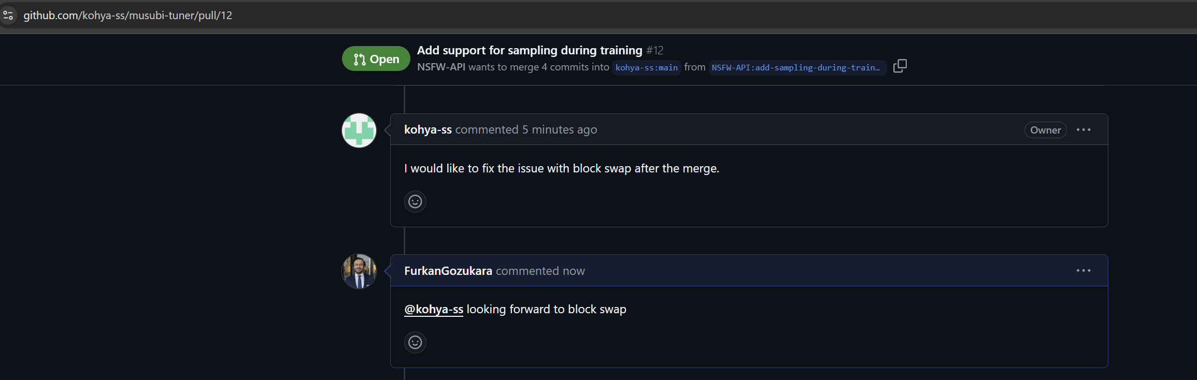1197x380 pixels.
Task: Click the "5 minutes ago" timestamp
Action: [559, 130]
